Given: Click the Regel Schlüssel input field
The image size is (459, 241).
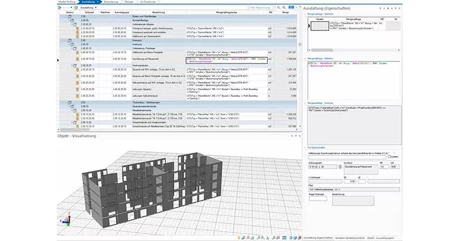Looking at the screenshot, I should [318, 199].
